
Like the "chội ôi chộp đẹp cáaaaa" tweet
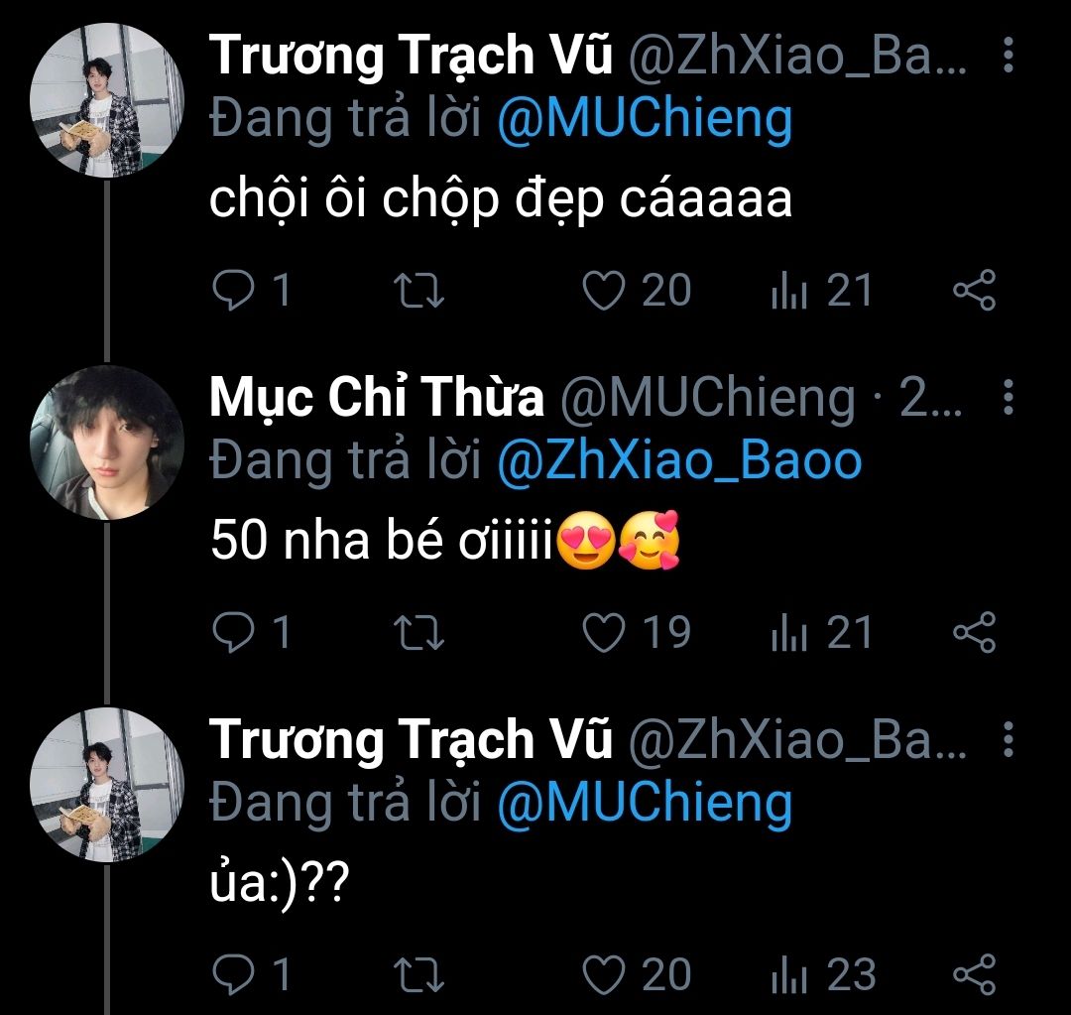[603, 291]
